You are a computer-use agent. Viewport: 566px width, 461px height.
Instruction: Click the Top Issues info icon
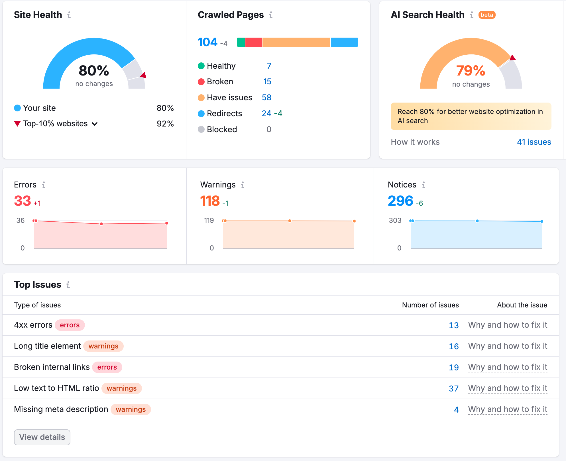coord(68,285)
